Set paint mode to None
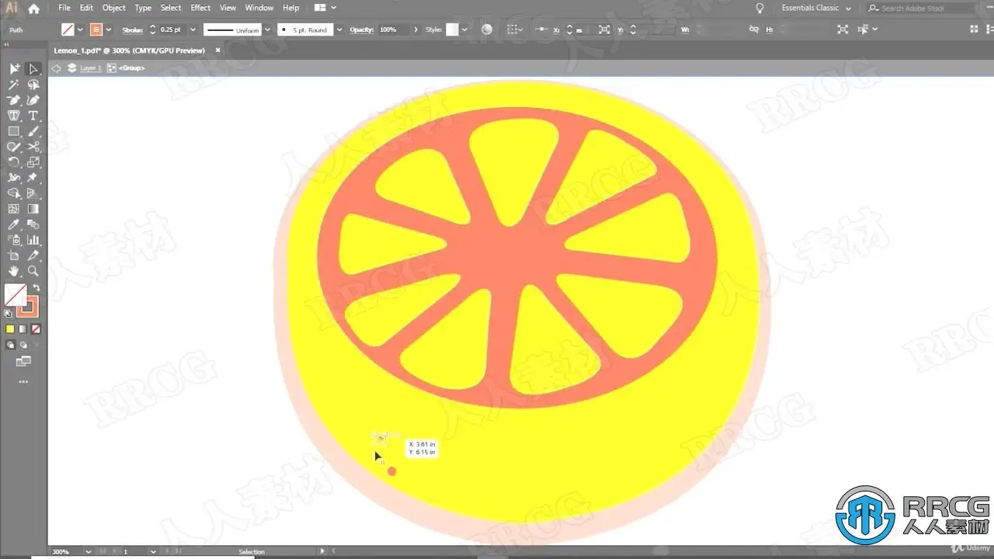Screen dimensions: 994x559 pyautogui.click(x=34, y=329)
